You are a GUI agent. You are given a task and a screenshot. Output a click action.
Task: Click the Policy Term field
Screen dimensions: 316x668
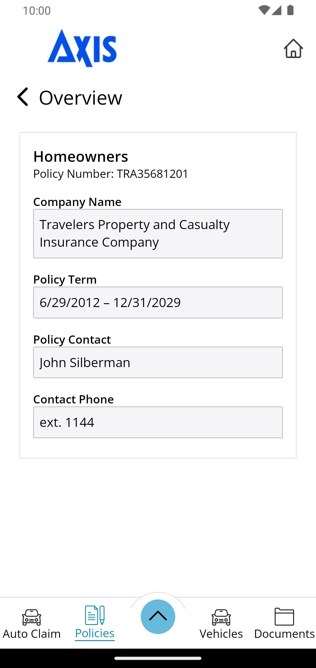click(158, 302)
